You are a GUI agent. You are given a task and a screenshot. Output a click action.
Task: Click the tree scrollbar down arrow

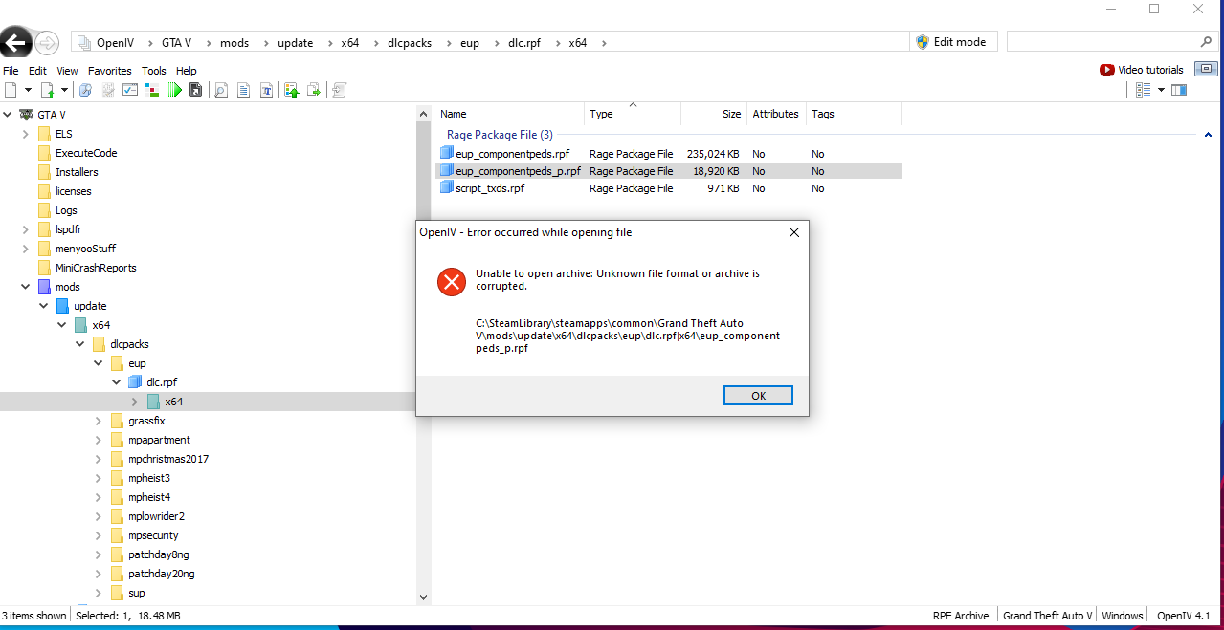(x=424, y=597)
